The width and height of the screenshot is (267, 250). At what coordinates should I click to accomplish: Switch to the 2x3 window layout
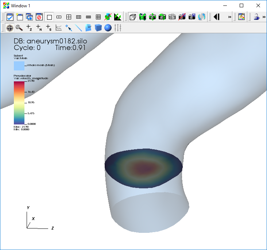pyautogui.click(x=78, y=17)
